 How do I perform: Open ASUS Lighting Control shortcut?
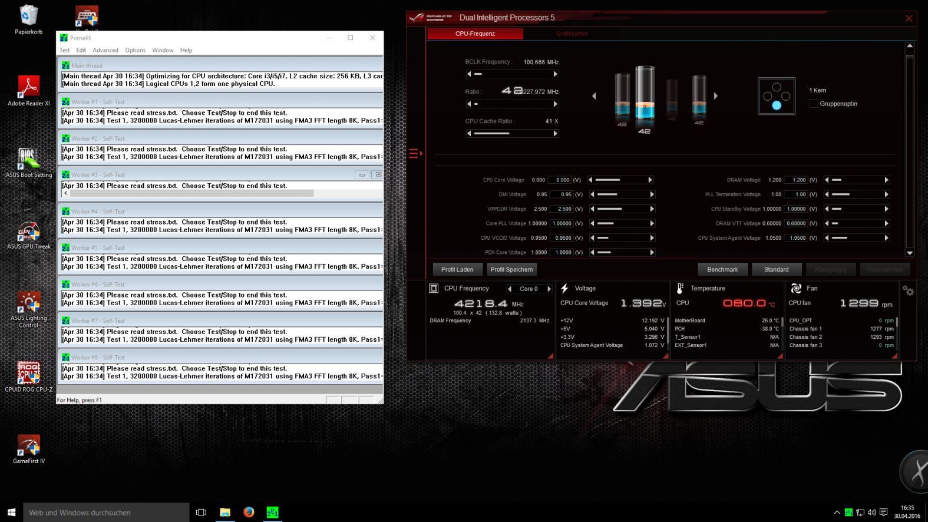click(x=28, y=309)
